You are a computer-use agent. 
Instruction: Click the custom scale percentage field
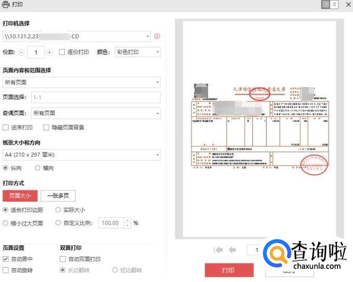click(x=111, y=223)
